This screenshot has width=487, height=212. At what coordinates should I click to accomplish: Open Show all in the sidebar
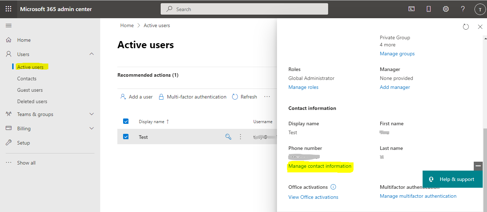(x=26, y=162)
